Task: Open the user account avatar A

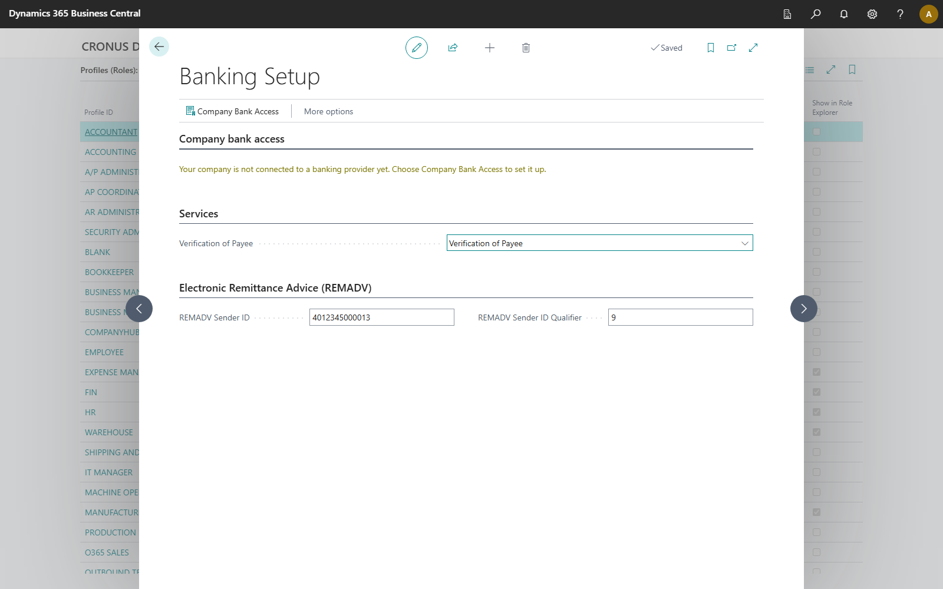Action: 929,14
